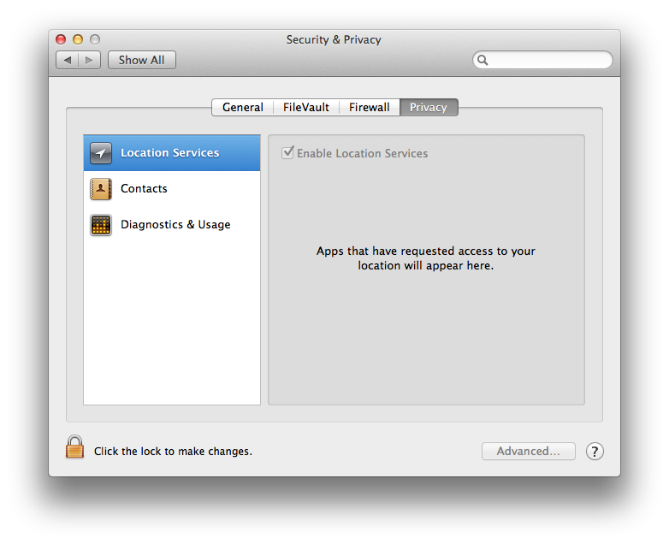Open help with the question mark button
This screenshot has height=544, width=669.
[595, 451]
